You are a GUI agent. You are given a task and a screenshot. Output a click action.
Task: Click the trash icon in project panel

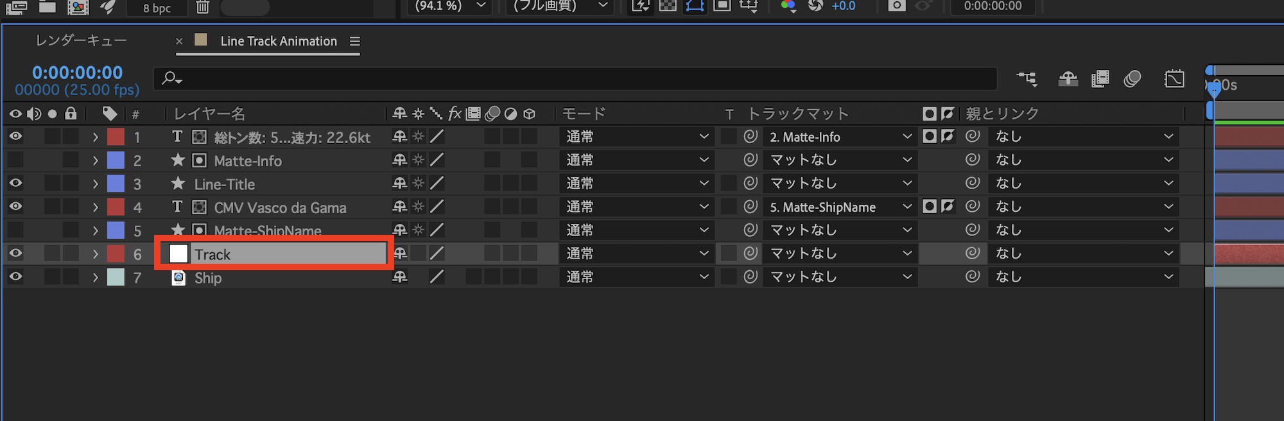point(202,7)
